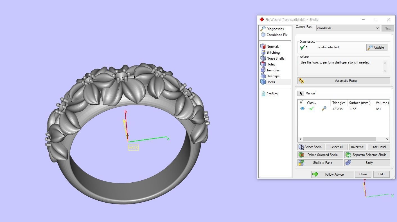This screenshot has width=397, height=222.
Task: Close Fix Wizard with title X
Action: coord(389,20)
